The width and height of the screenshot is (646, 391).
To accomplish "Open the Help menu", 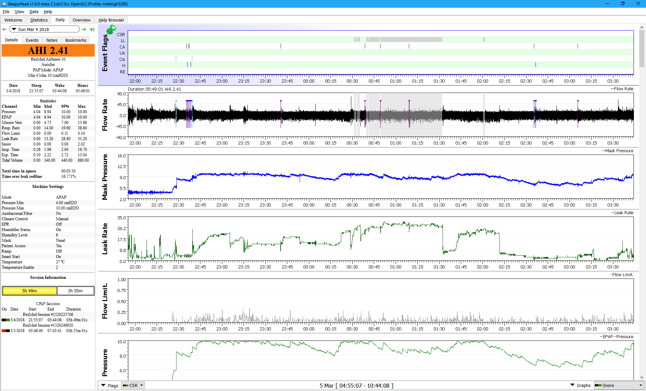I will 48,11.
